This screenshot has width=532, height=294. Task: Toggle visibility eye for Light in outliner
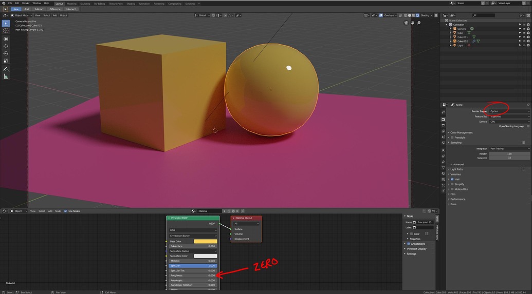[524, 45]
